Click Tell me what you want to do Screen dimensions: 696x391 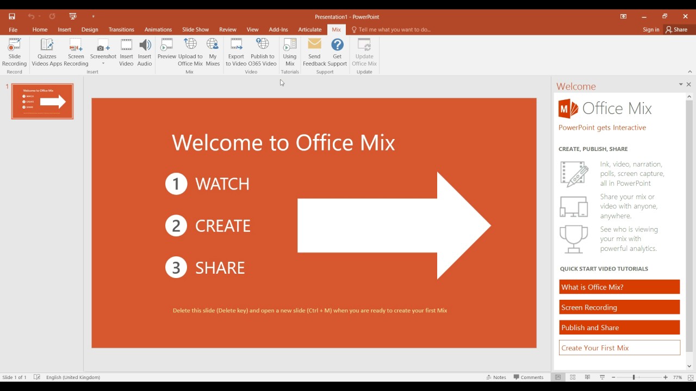coord(391,30)
